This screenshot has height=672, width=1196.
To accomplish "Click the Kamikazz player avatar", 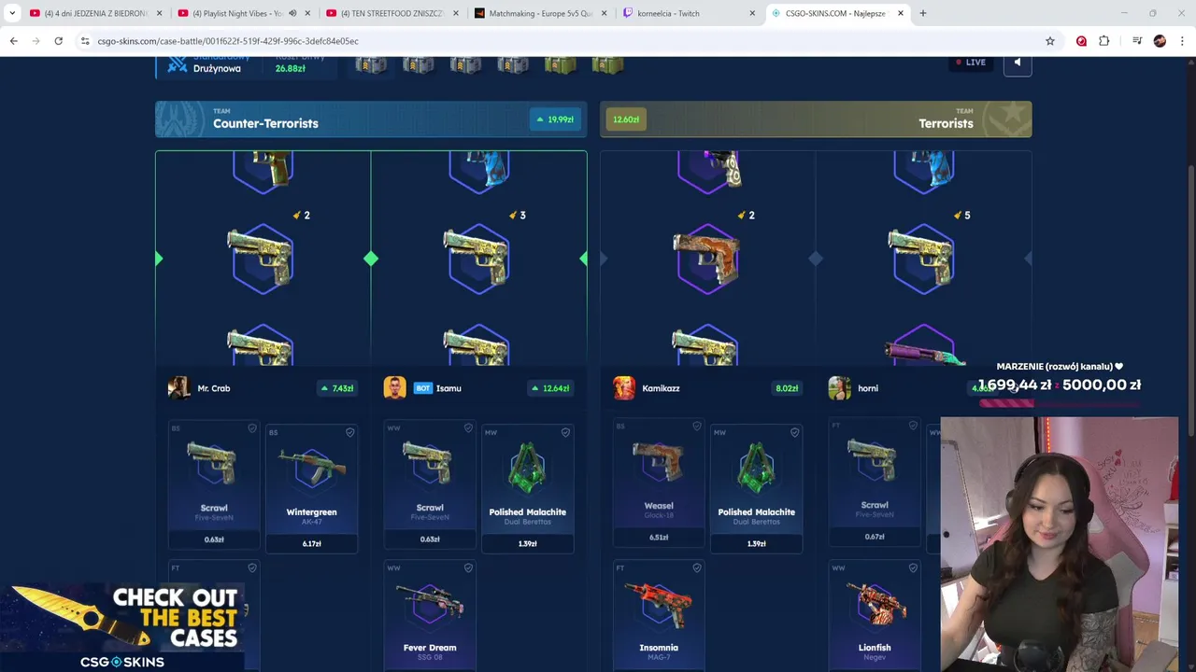I will [x=624, y=388].
